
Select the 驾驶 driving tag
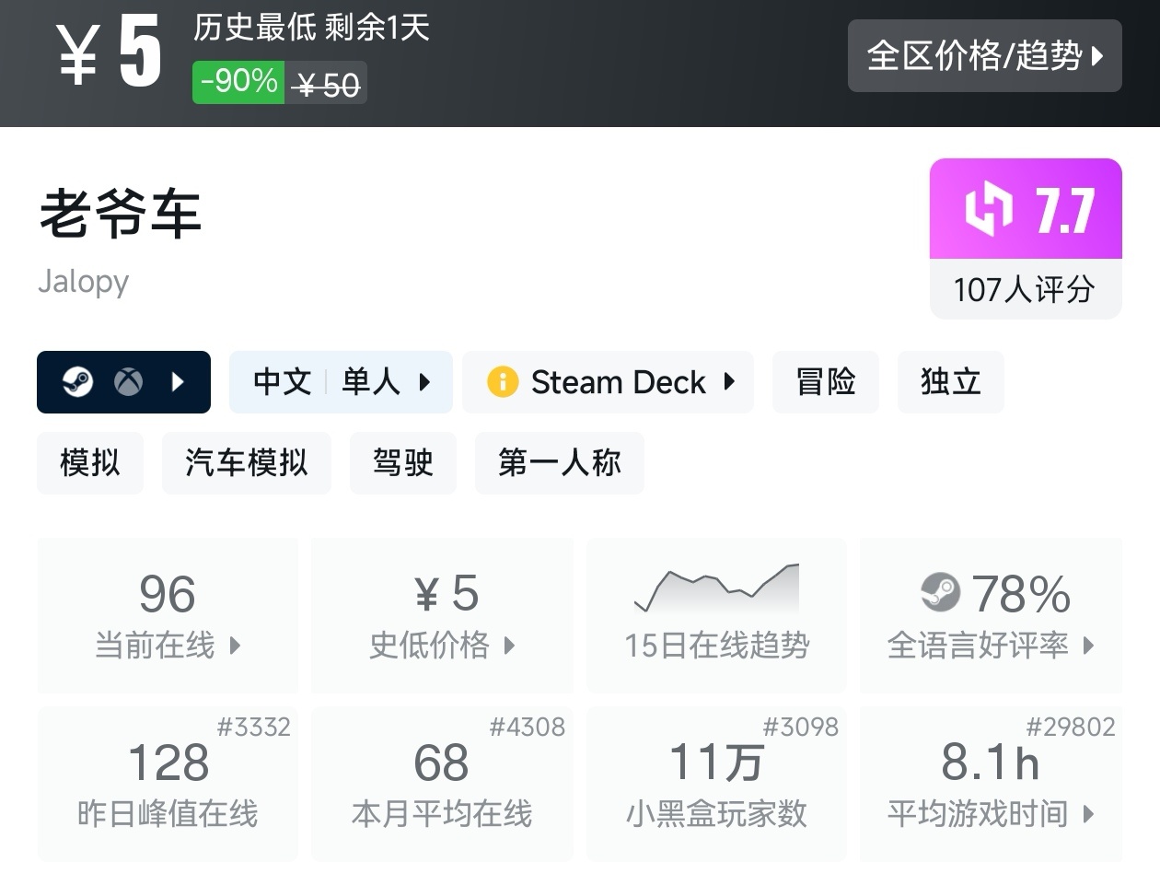point(402,462)
